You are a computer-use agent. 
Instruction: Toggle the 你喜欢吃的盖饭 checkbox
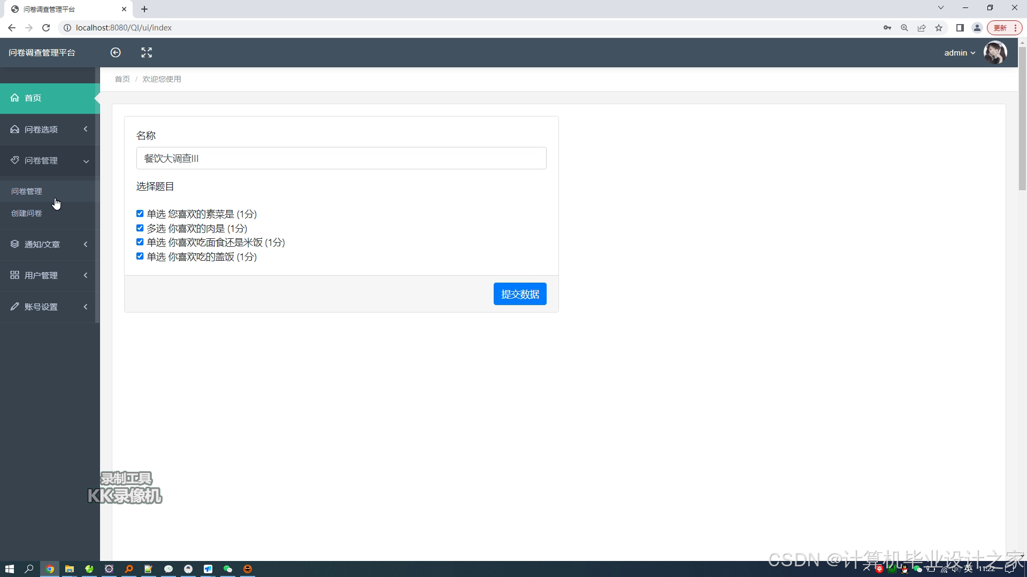140,256
